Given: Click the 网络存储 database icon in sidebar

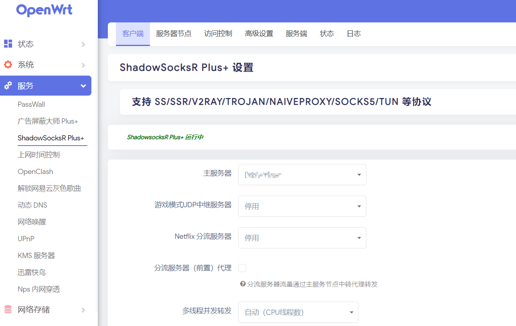Looking at the screenshot, I should point(8,310).
